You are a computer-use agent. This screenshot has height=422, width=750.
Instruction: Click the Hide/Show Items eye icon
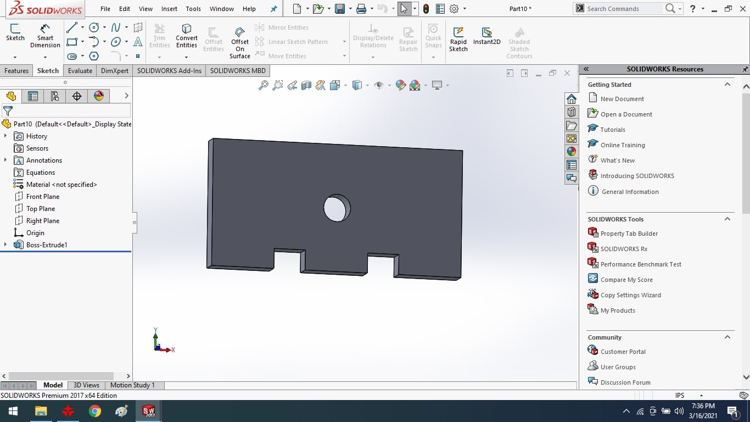click(x=379, y=85)
